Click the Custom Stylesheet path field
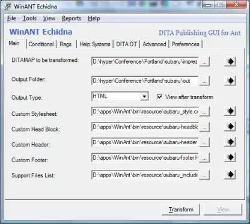This screenshot has height=224, width=250. pyautogui.click(x=145, y=112)
